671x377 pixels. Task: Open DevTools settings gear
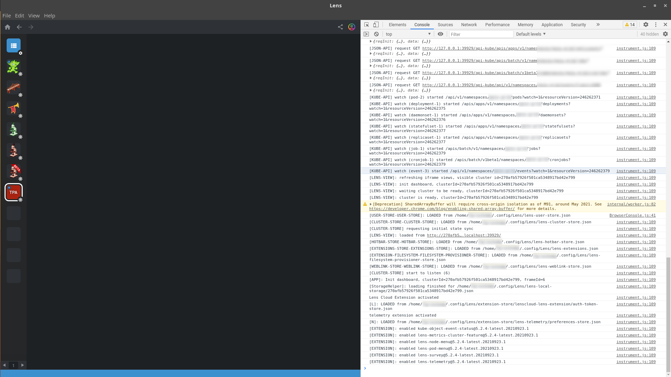[646, 24]
